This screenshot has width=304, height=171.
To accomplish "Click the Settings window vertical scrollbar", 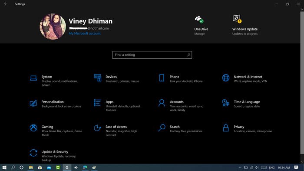I will click(302, 83).
